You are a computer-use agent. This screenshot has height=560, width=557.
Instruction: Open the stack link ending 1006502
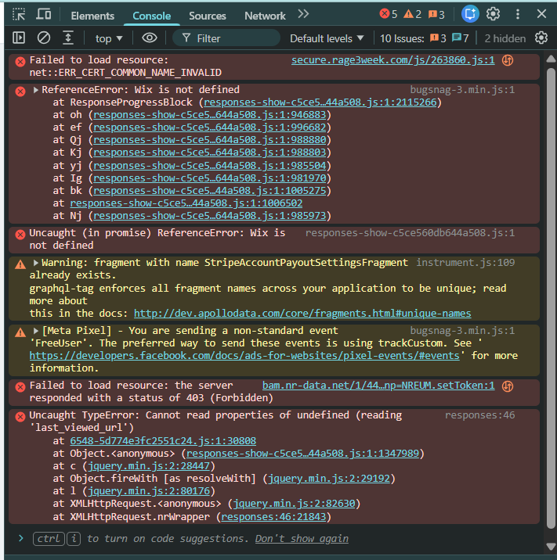coord(186,203)
